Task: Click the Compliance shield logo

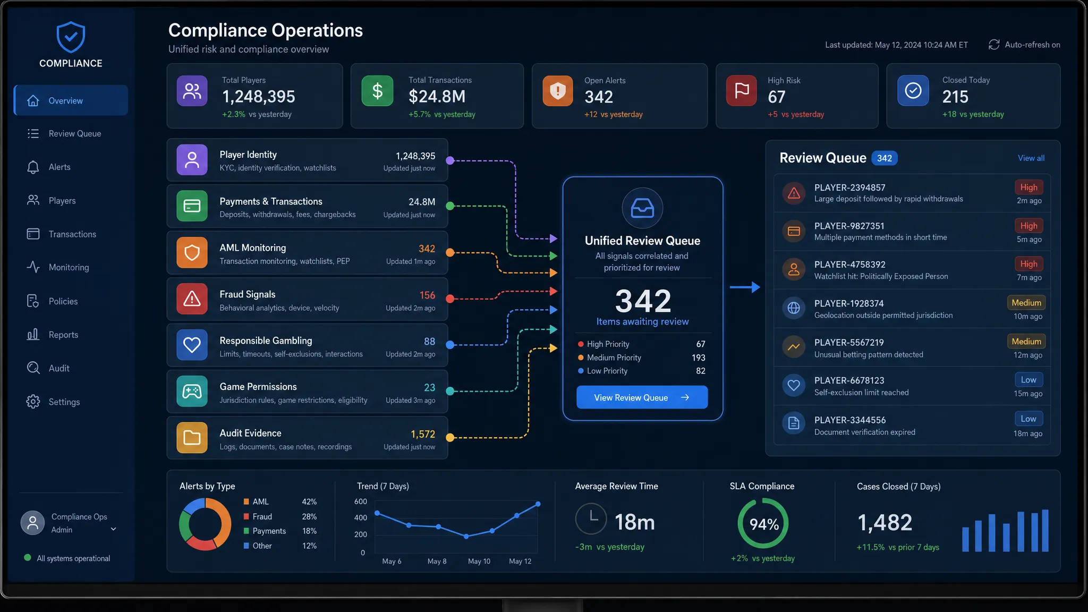Action: 71,37
